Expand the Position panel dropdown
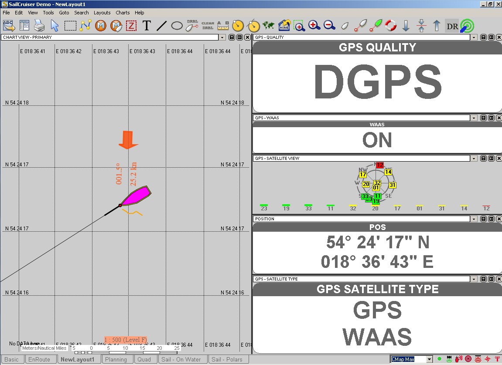Viewport: 502px width, 365px height. point(474,219)
